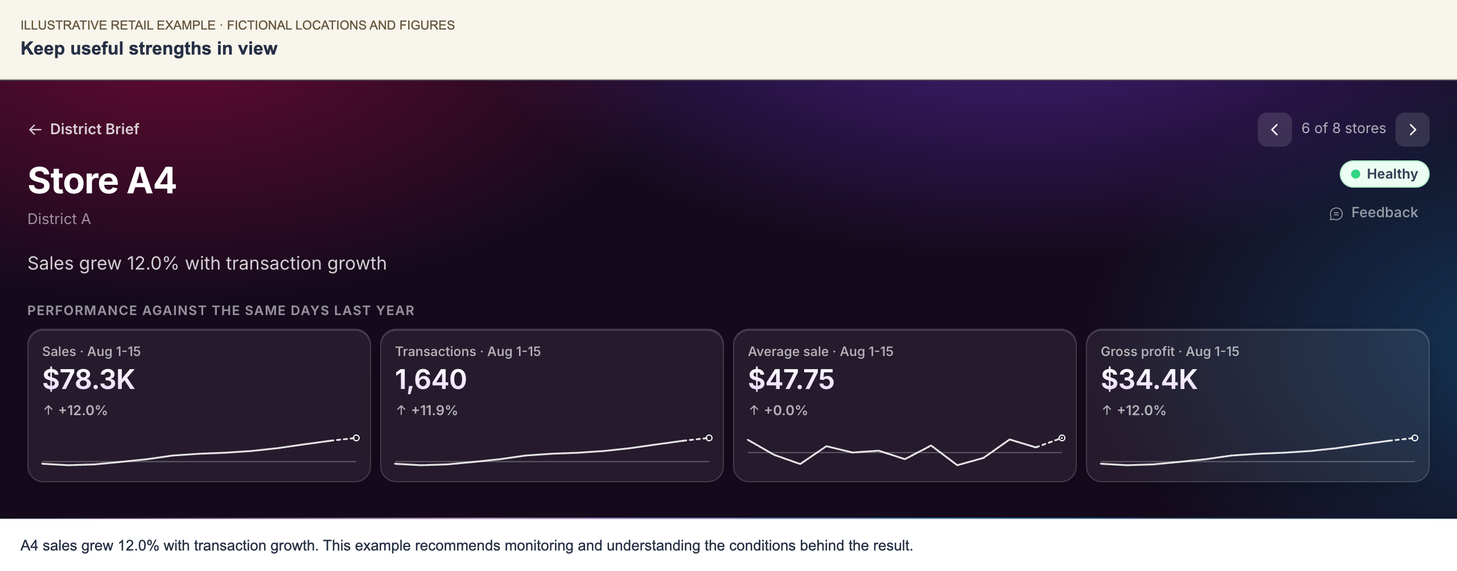Click the up arrow next to +11.9% transactions
Viewport: 1457px width, 571px height.
point(401,410)
